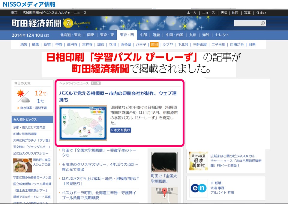Open topic 阿倍野に英国人シェフの店
Screen dimensions: 288x216
click(42, 162)
